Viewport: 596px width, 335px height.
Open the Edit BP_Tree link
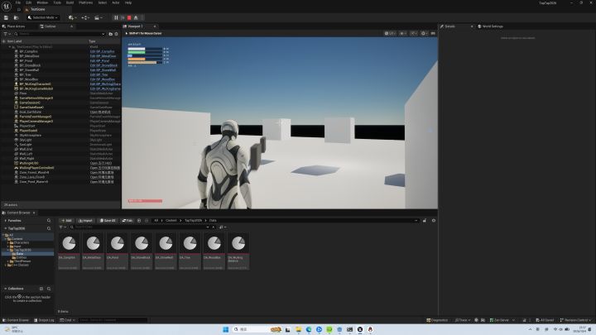99,74
